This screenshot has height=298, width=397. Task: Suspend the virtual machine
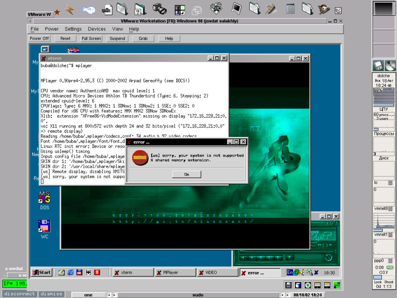point(117,39)
